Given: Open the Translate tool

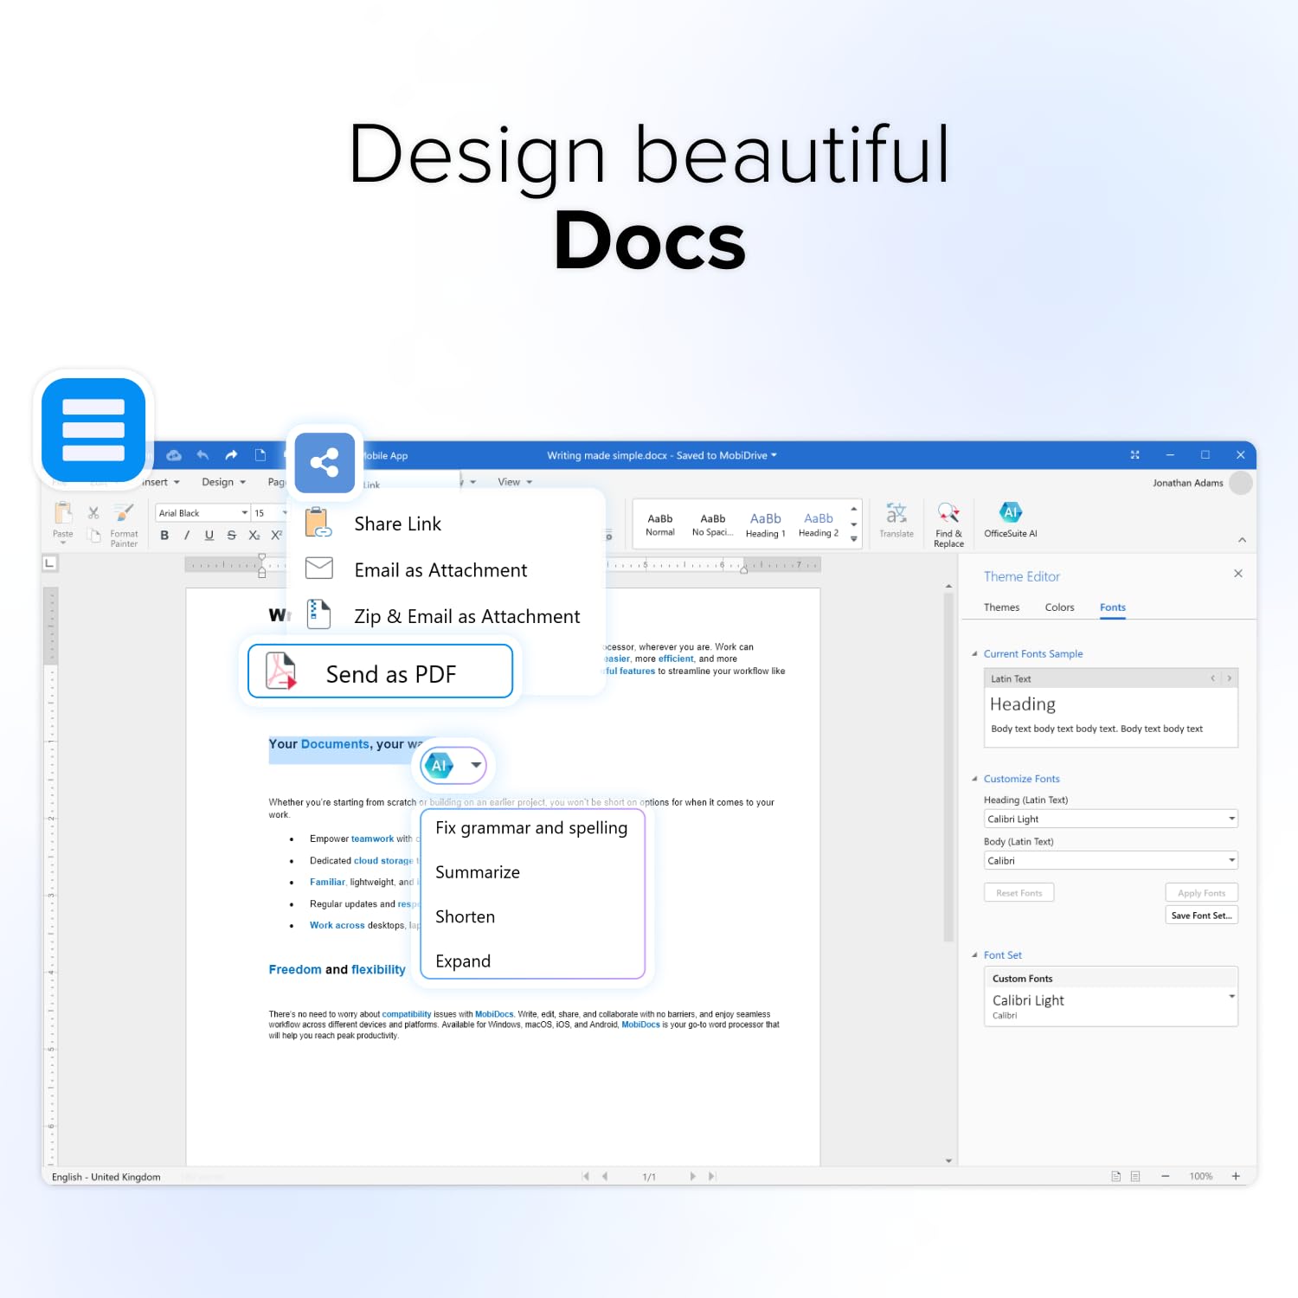Looking at the screenshot, I should 896,520.
